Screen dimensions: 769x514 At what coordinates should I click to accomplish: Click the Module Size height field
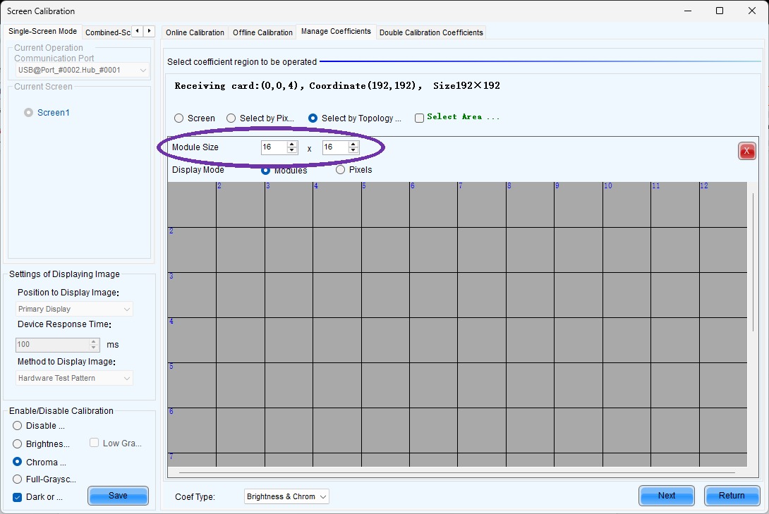(x=335, y=147)
